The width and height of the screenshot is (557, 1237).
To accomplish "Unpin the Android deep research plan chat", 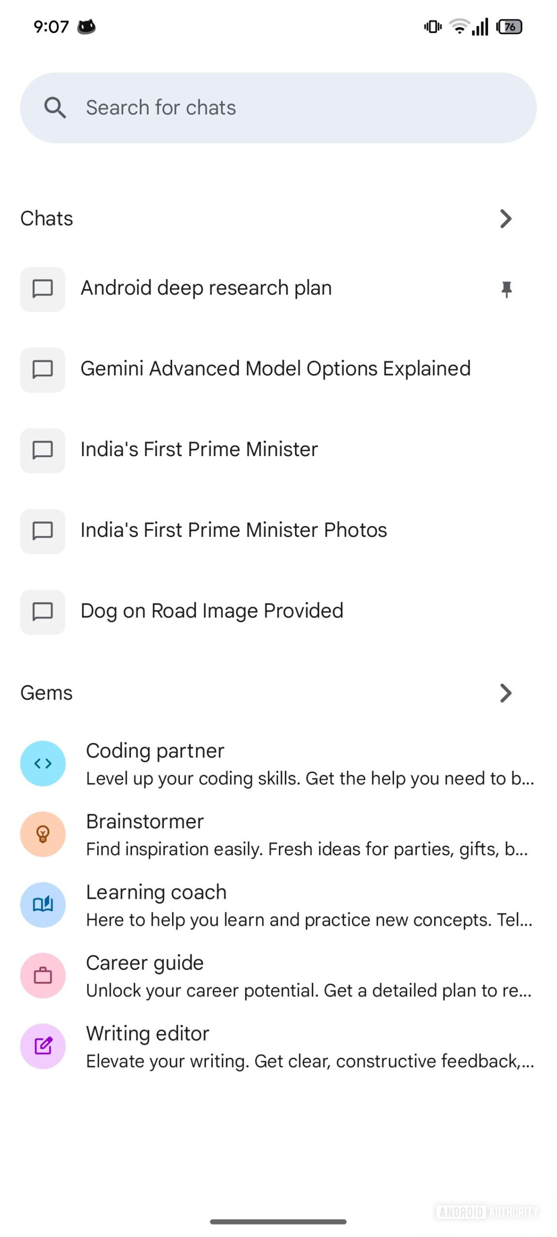I will click(506, 289).
